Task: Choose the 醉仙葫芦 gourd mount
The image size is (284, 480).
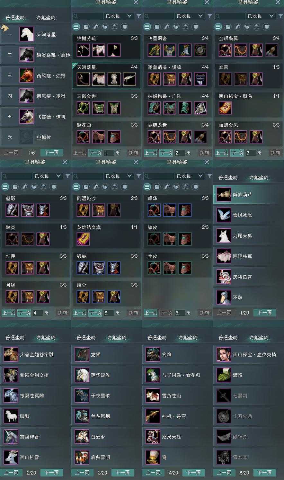Action: coord(248,195)
